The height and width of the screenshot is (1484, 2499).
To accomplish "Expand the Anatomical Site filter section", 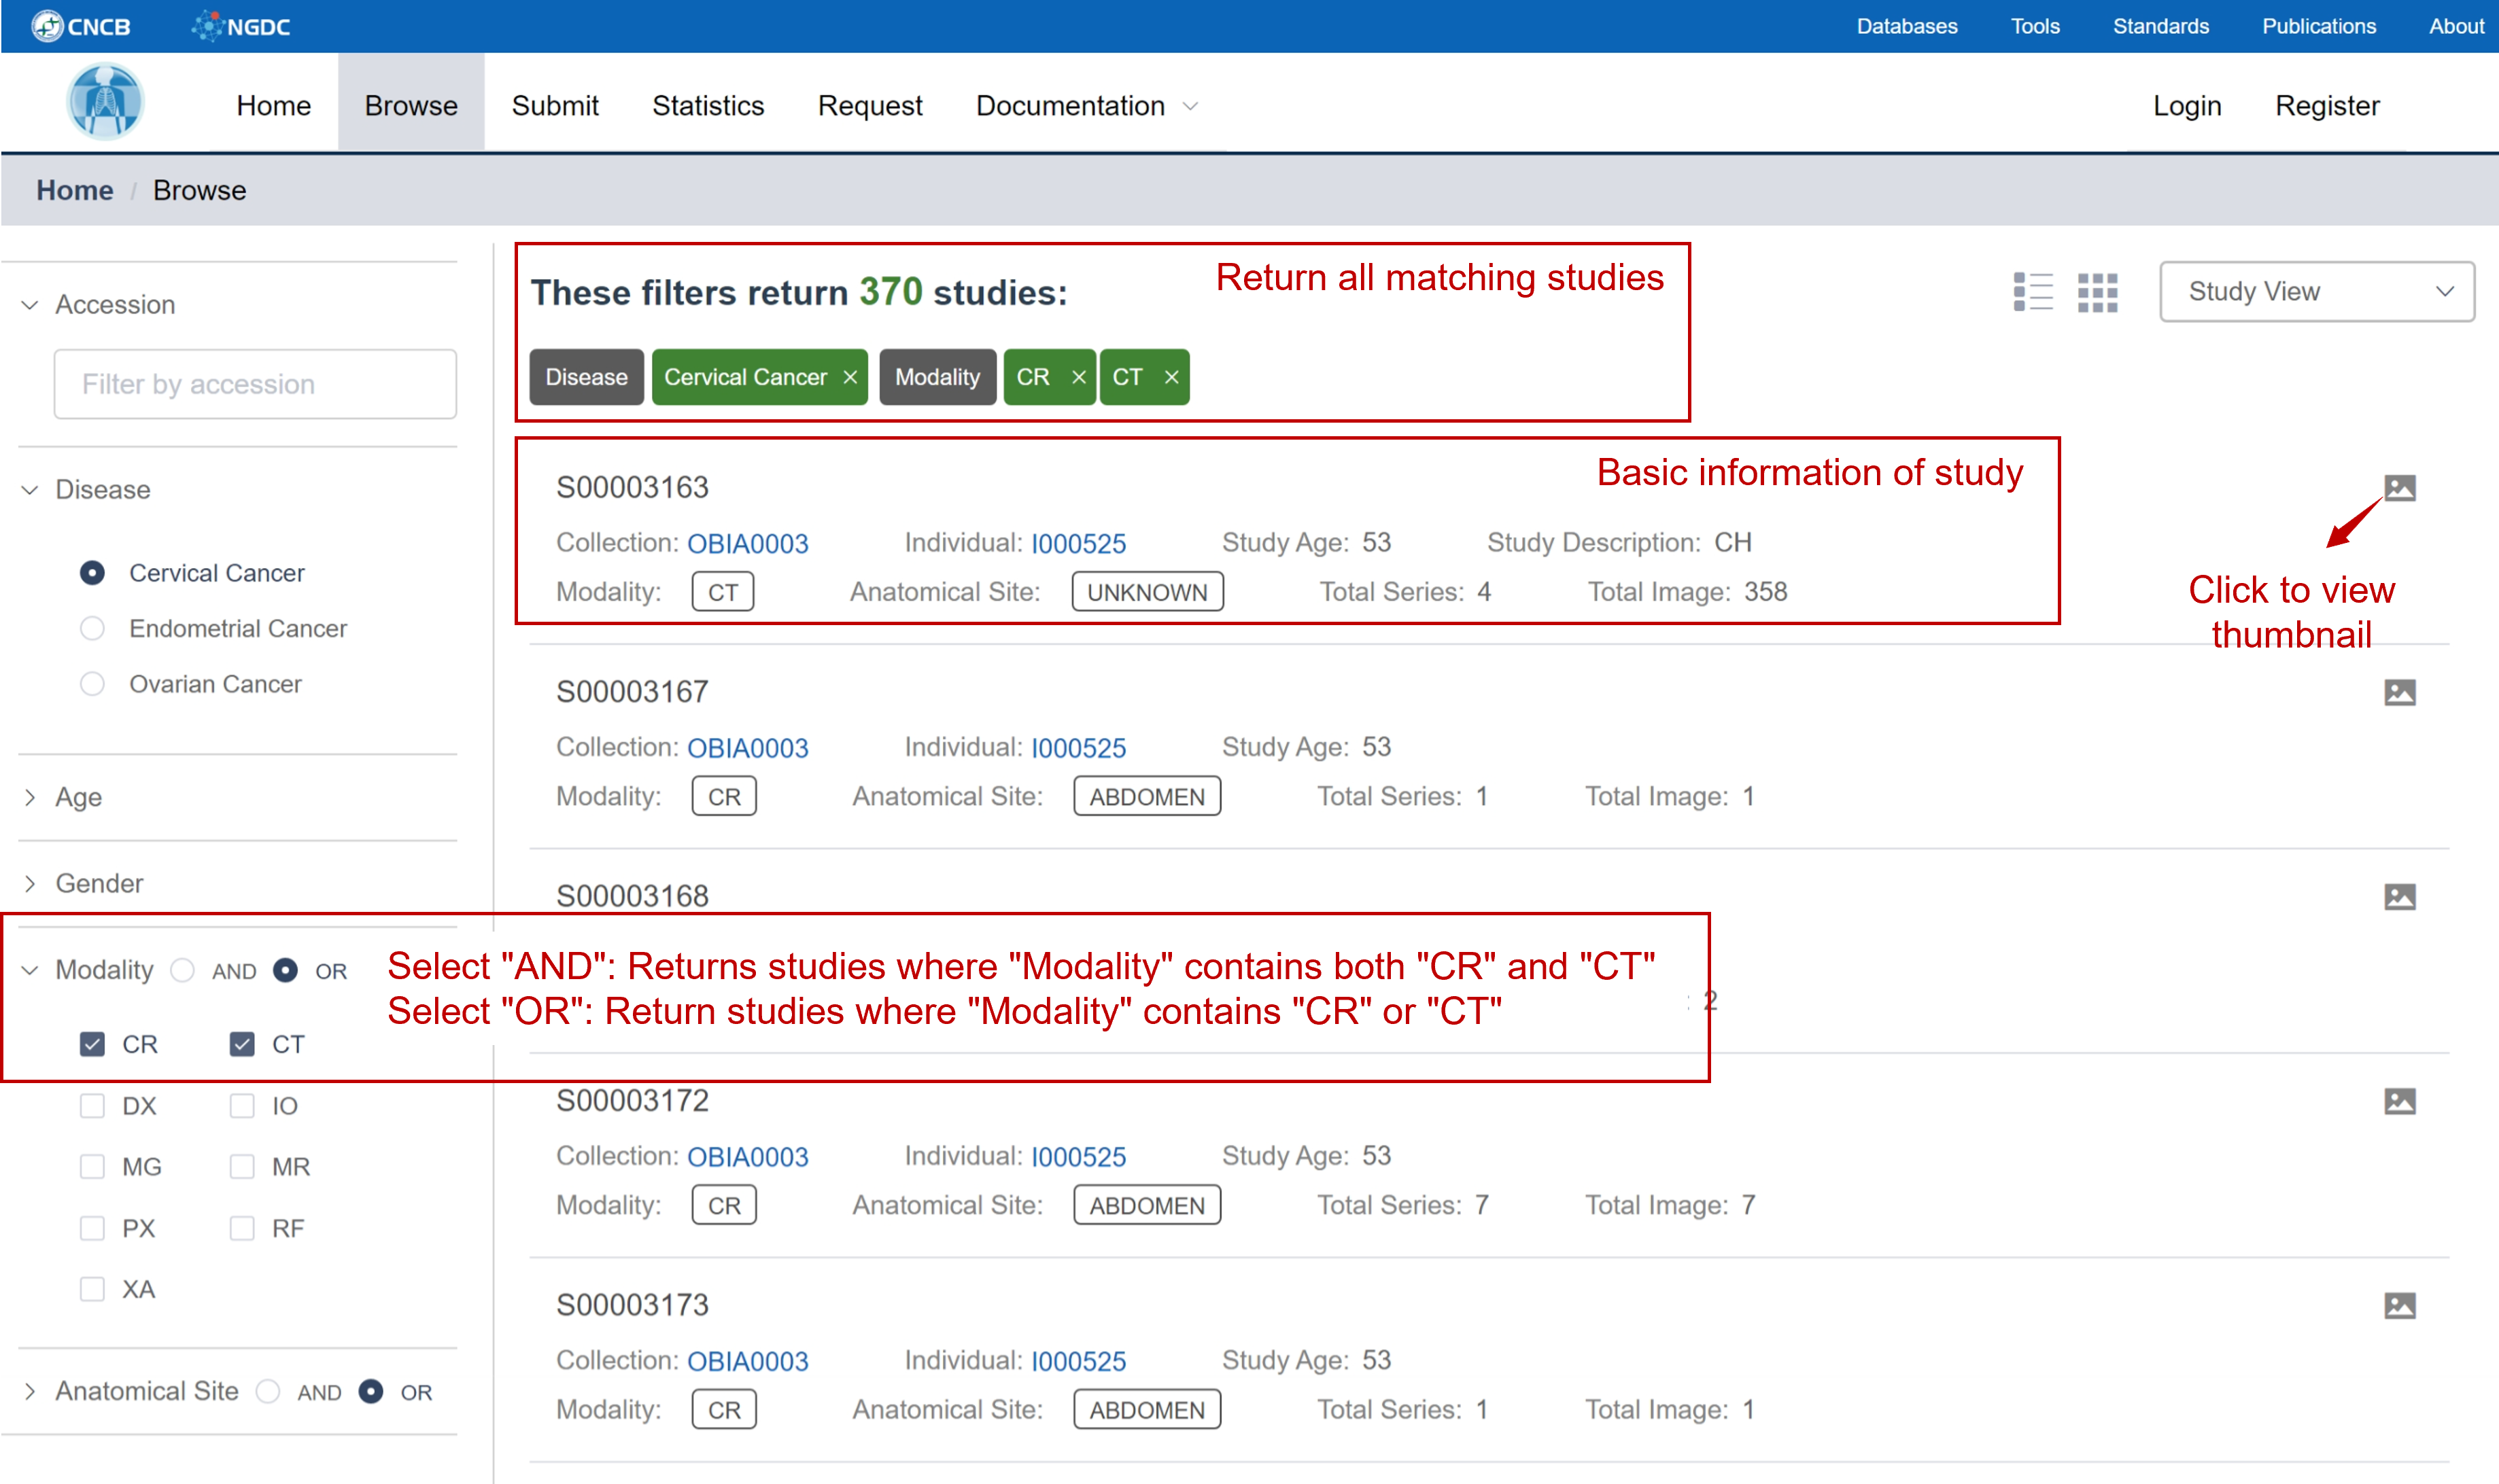I will click(x=30, y=1391).
